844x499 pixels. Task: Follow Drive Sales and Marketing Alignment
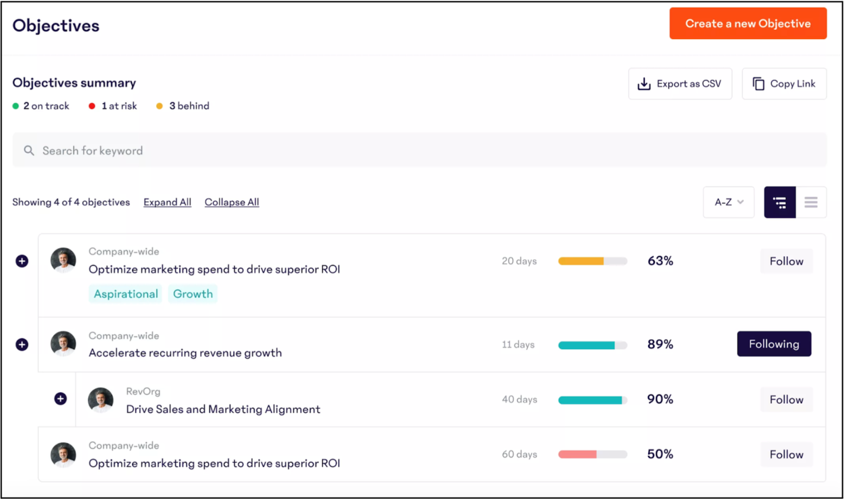click(786, 399)
